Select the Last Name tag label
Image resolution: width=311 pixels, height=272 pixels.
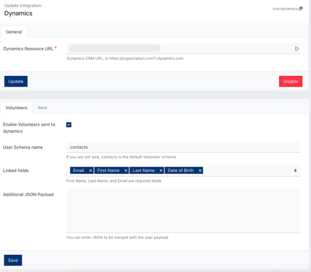coord(144,170)
